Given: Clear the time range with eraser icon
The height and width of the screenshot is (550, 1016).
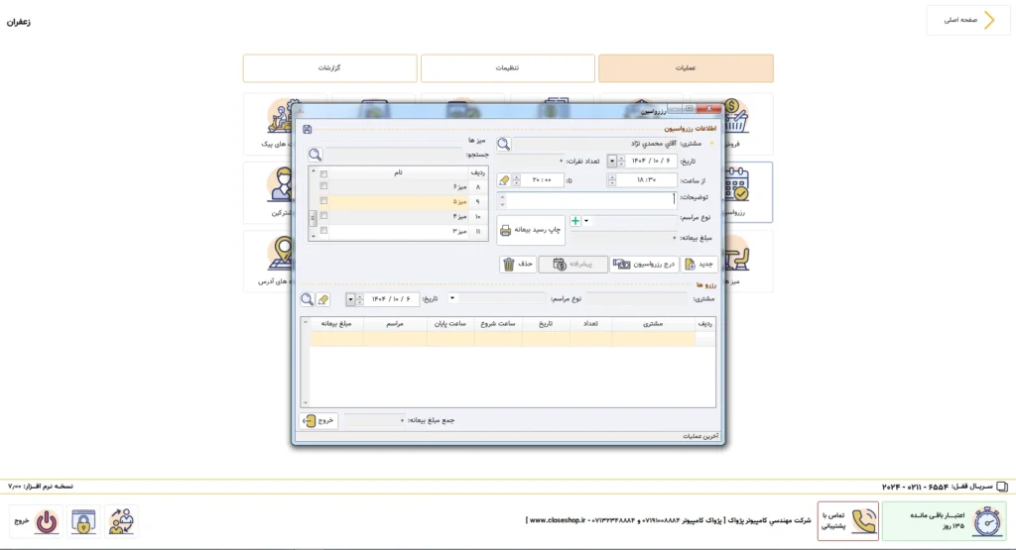Looking at the screenshot, I should point(504,180).
